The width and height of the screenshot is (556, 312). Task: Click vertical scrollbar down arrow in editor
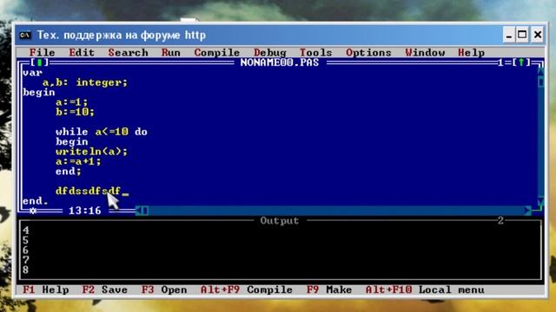tap(540, 202)
